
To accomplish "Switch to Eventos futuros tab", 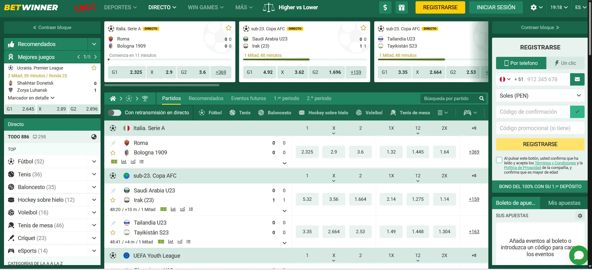I will pos(248,99).
